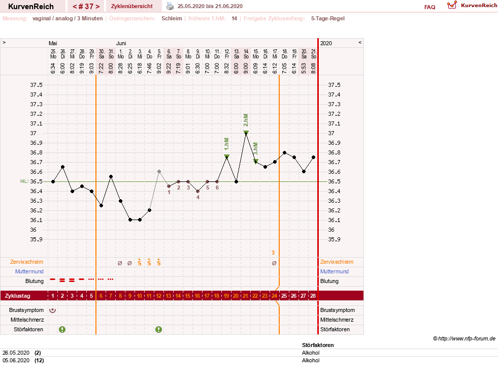498x375 pixels.
Task: Click the right Zervixschleim row label
Action: point(337,262)
